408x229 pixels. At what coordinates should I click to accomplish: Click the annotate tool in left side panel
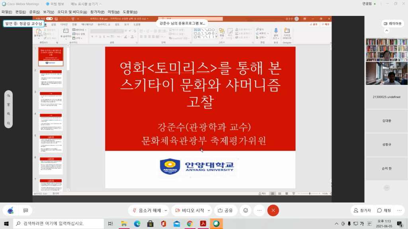click(x=9, y=95)
